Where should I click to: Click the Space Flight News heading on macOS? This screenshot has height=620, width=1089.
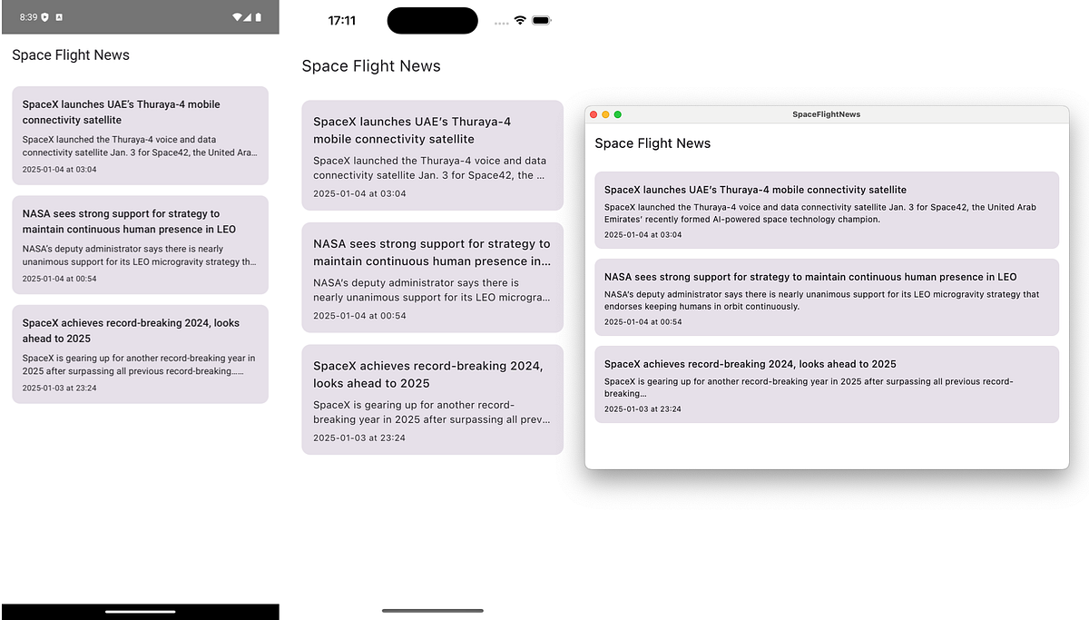[x=652, y=143]
